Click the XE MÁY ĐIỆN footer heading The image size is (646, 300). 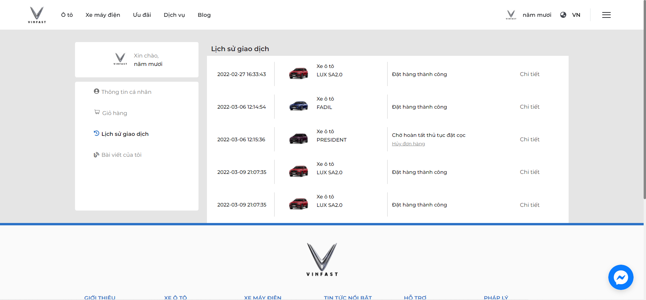(x=262, y=297)
